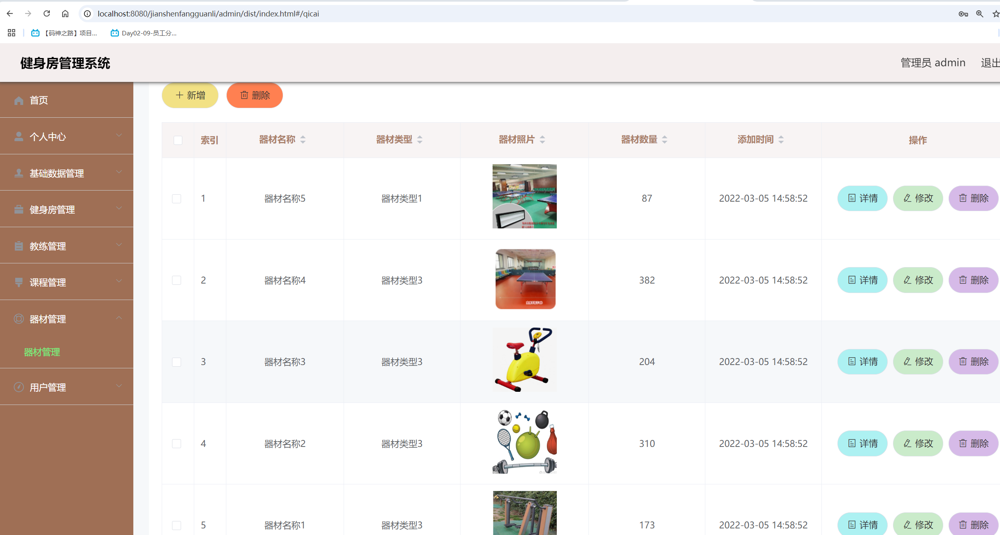The height and width of the screenshot is (535, 1000).
Task: Select the 个人中心 user icon
Action: (19, 136)
